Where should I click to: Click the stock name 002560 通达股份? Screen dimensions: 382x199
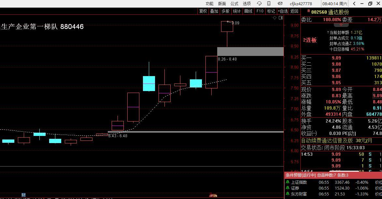(330, 12)
